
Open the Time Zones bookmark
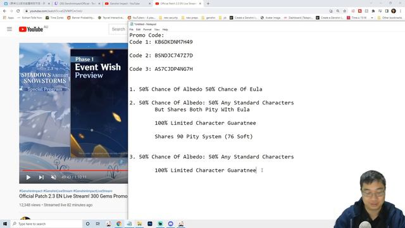pyautogui.click(x=54, y=18)
